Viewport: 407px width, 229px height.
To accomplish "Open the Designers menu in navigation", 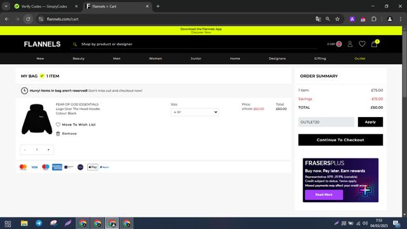I will 277,59.
